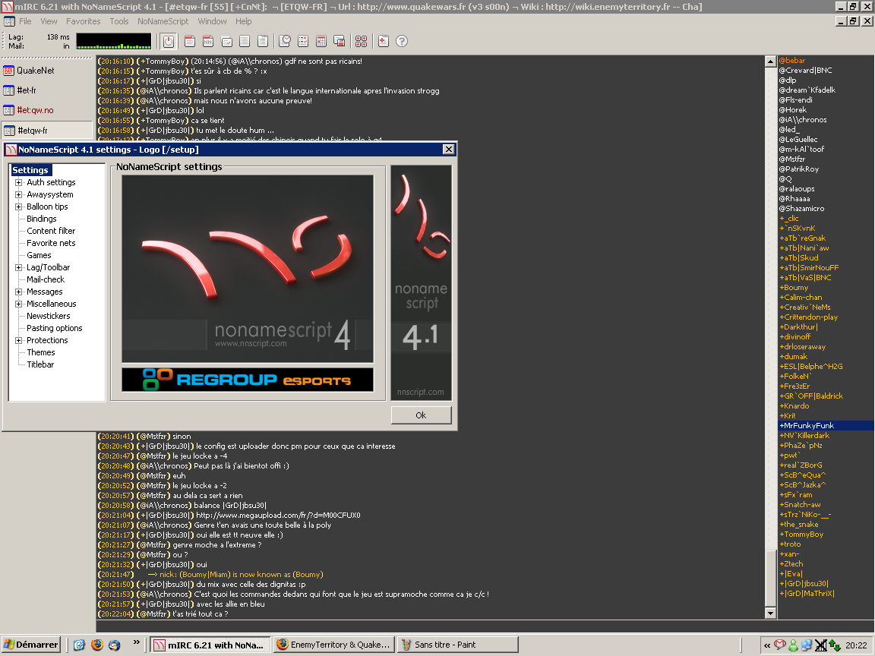Click the power connect icon in toolbar
Screen dimensions: 875x656
[x=169, y=41]
